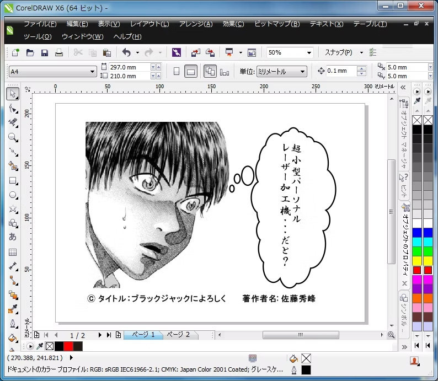This screenshot has height=381, width=438.
Task: Save the document
Action: (45, 52)
